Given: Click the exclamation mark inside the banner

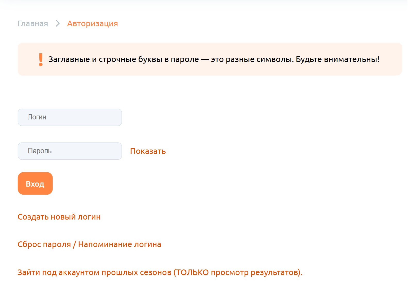Looking at the screenshot, I should point(40,59).
